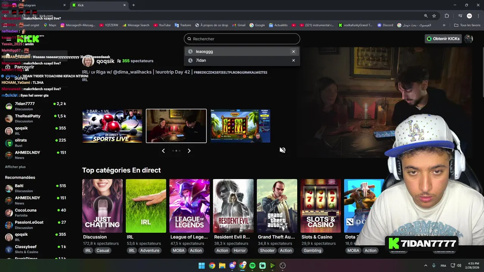The image size is (484, 272).
Task: Open Chrome extensions puzzle icon
Action: [447, 16]
